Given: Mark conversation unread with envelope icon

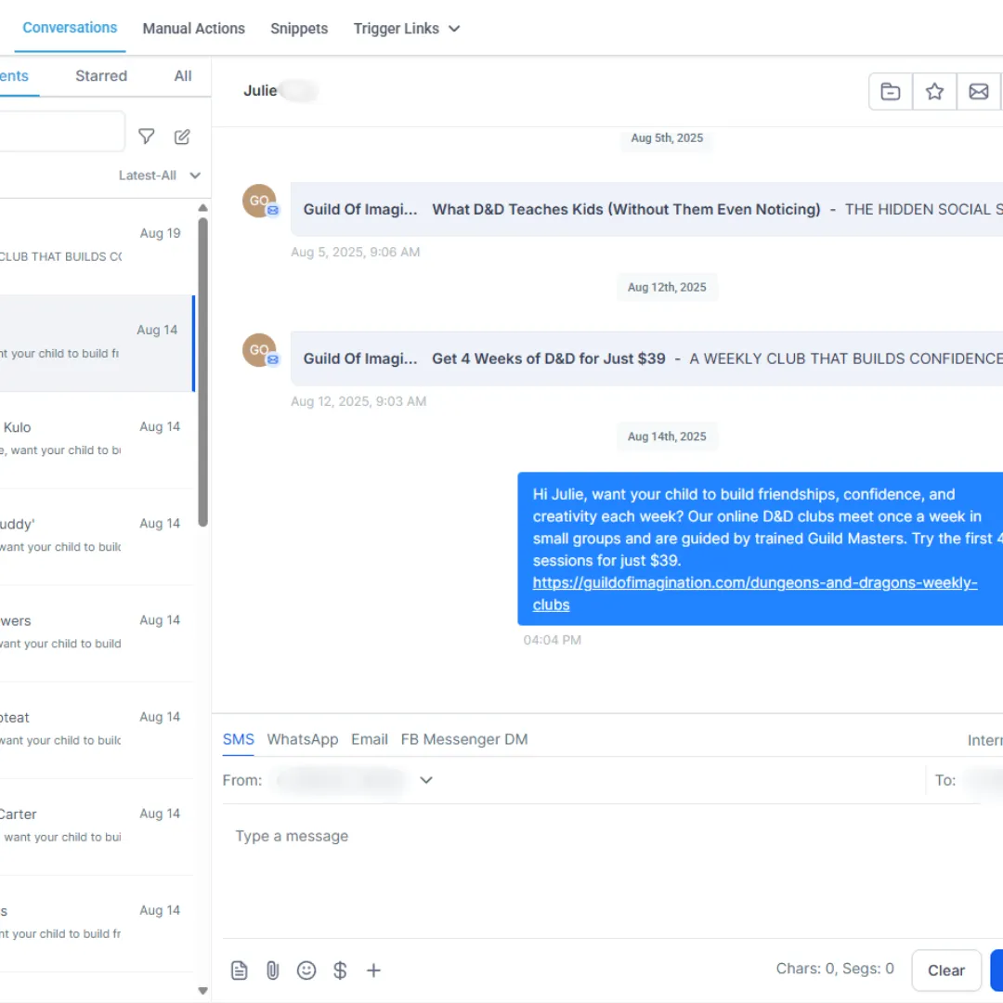Looking at the screenshot, I should (x=979, y=91).
